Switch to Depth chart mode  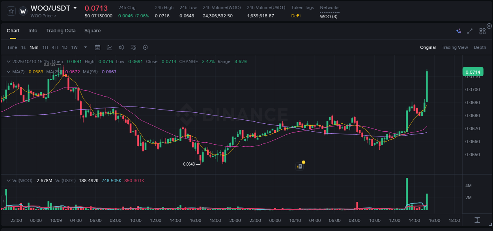[480, 47]
